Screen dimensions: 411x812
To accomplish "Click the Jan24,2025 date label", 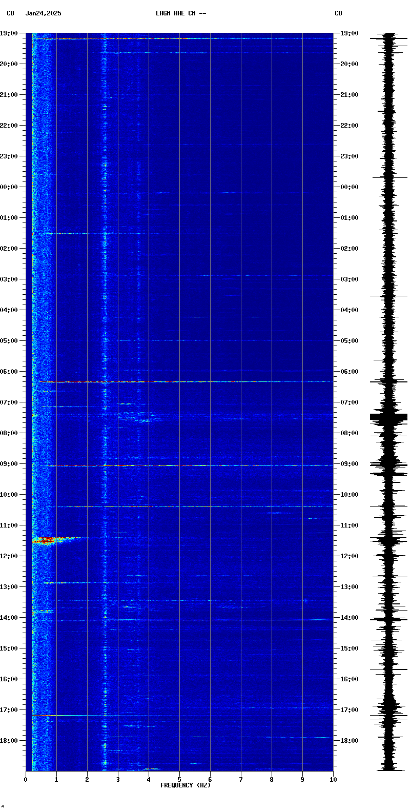I will [x=43, y=13].
